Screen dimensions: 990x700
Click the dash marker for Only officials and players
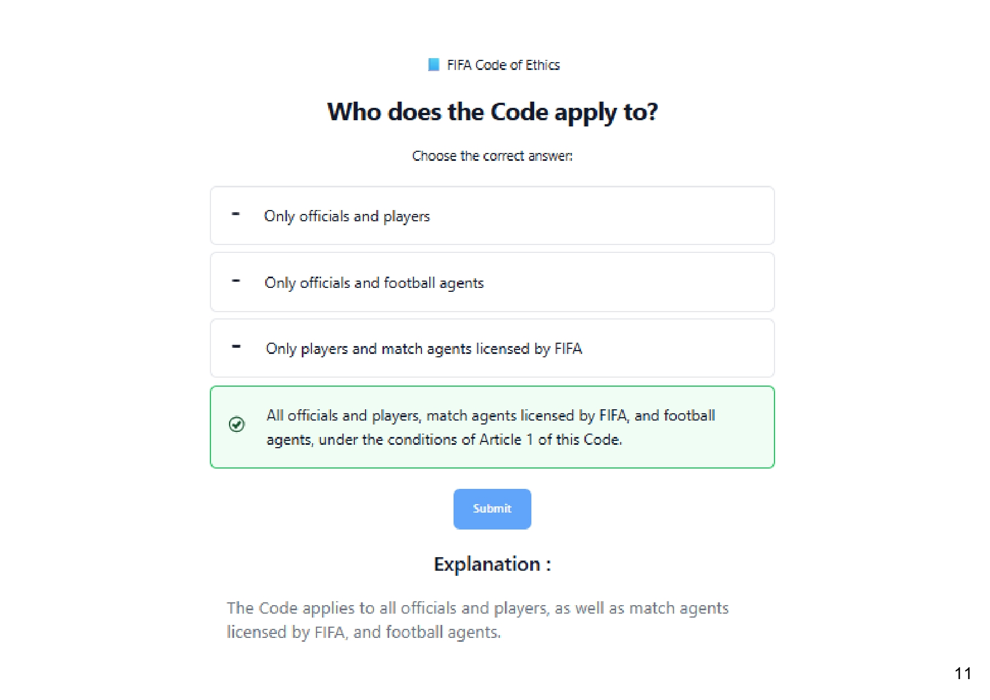click(236, 214)
